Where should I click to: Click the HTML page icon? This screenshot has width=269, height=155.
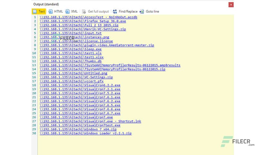(51, 12)
